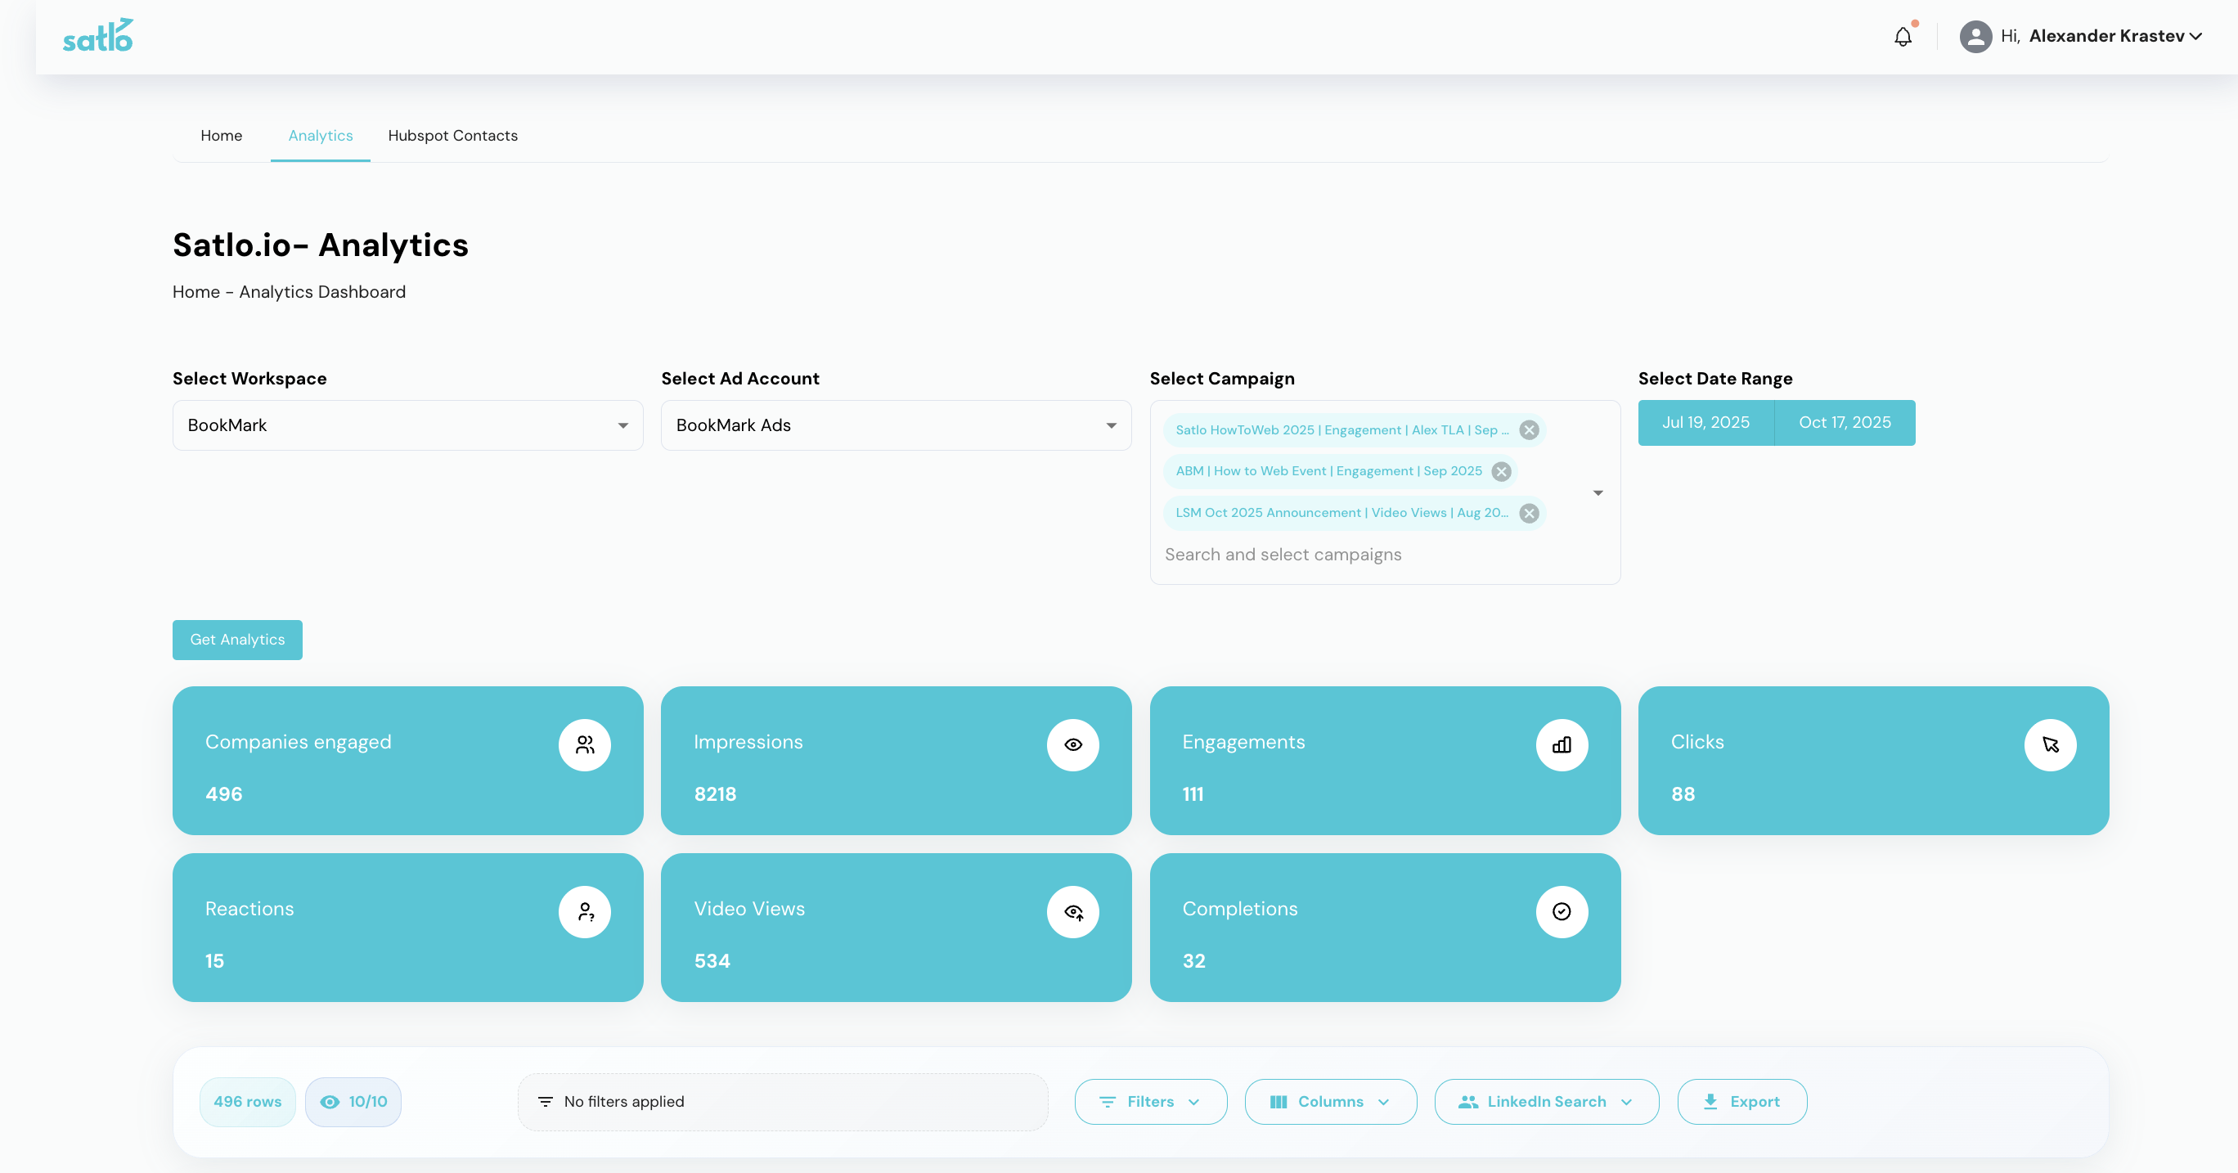
Task: Click the Video Views eye icon
Action: [1073, 911]
